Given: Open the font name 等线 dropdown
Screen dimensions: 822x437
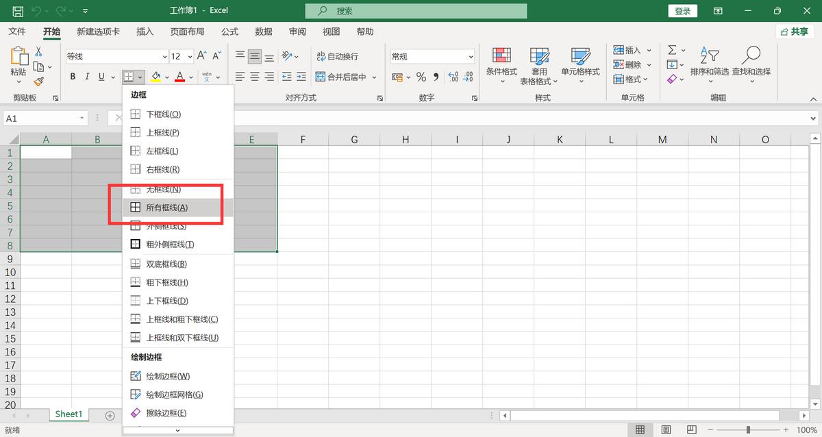Looking at the screenshot, I should (x=164, y=57).
